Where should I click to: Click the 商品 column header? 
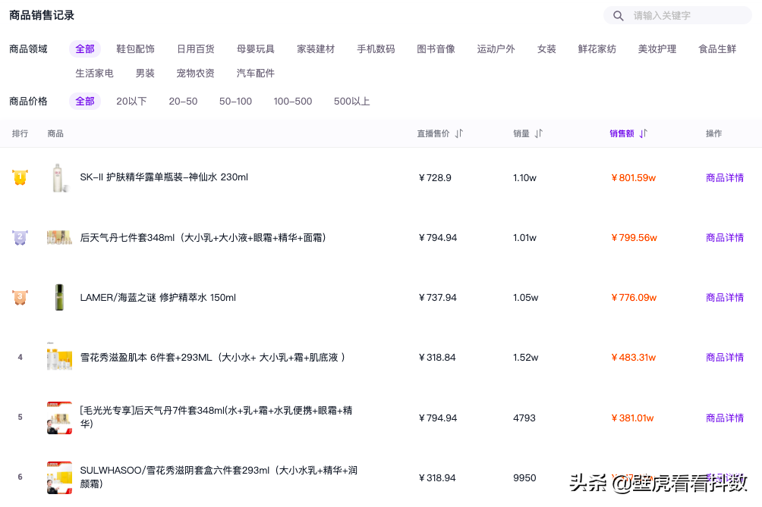[55, 133]
